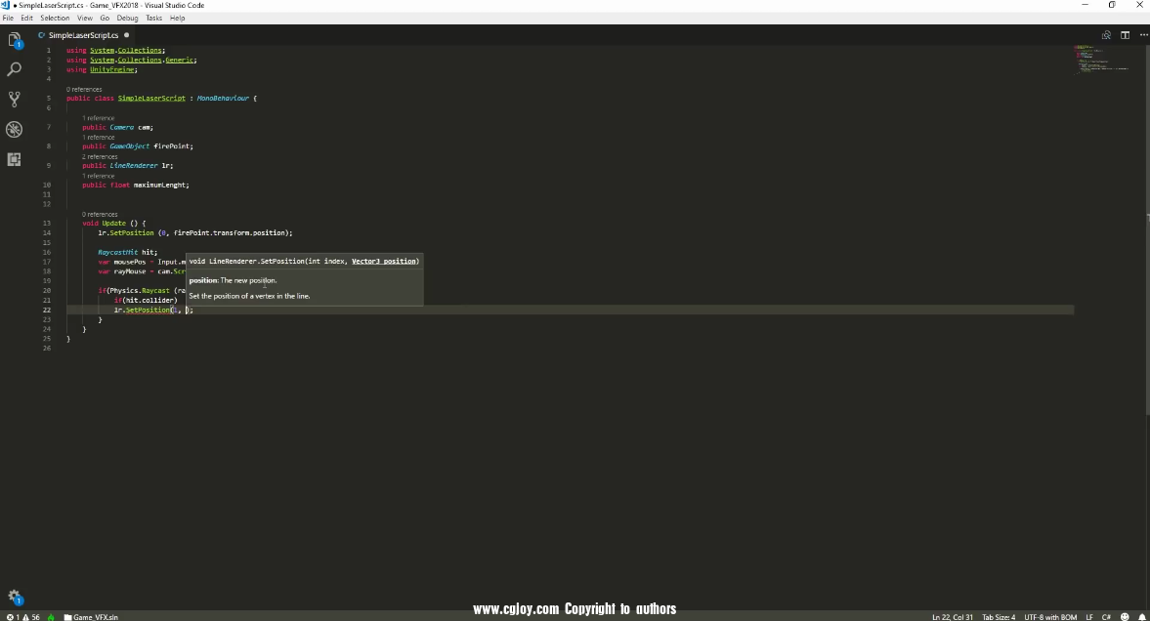The height and width of the screenshot is (621, 1150).
Task: Click the Open Changes editor icon
Action: (x=1106, y=35)
